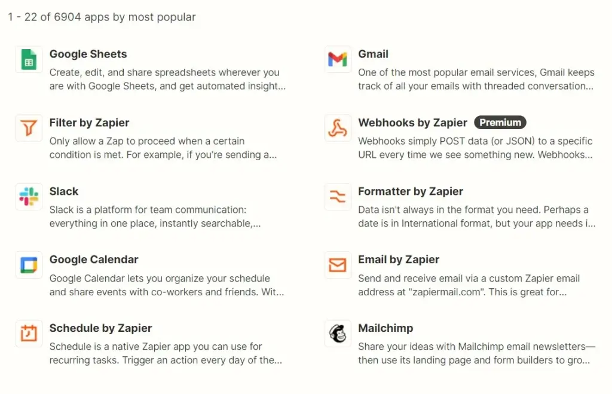Open the Google Calendar listing

(x=93, y=259)
